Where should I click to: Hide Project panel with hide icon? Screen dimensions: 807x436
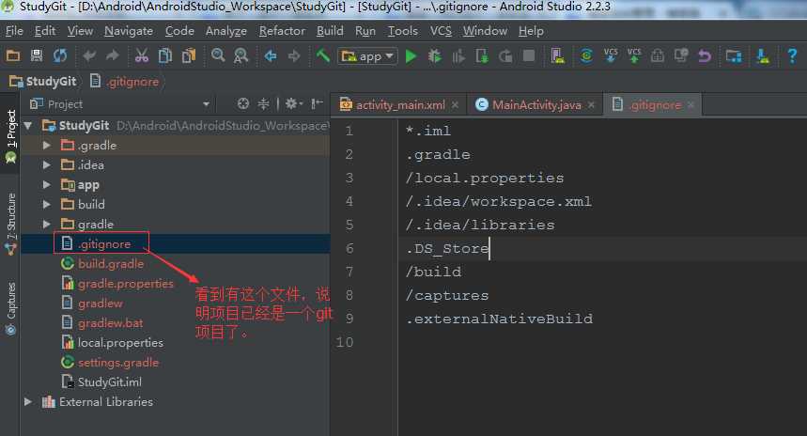(x=317, y=104)
